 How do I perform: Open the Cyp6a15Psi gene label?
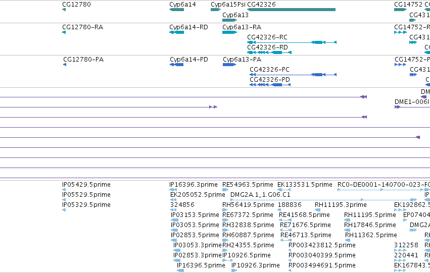pyautogui.click(x=228, y=5)
